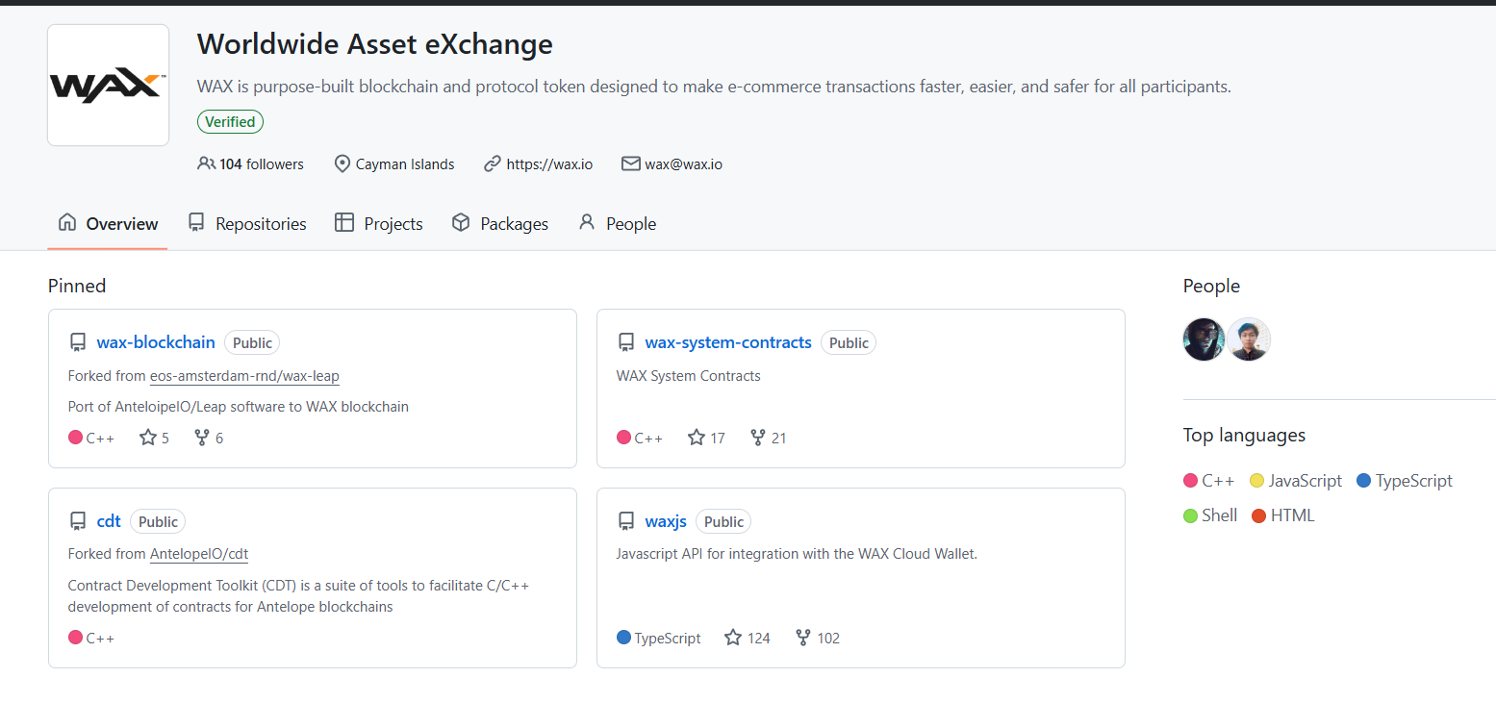Open the 104 followers link
Viewport: 1496px width, 703px height.
point(250,164)
